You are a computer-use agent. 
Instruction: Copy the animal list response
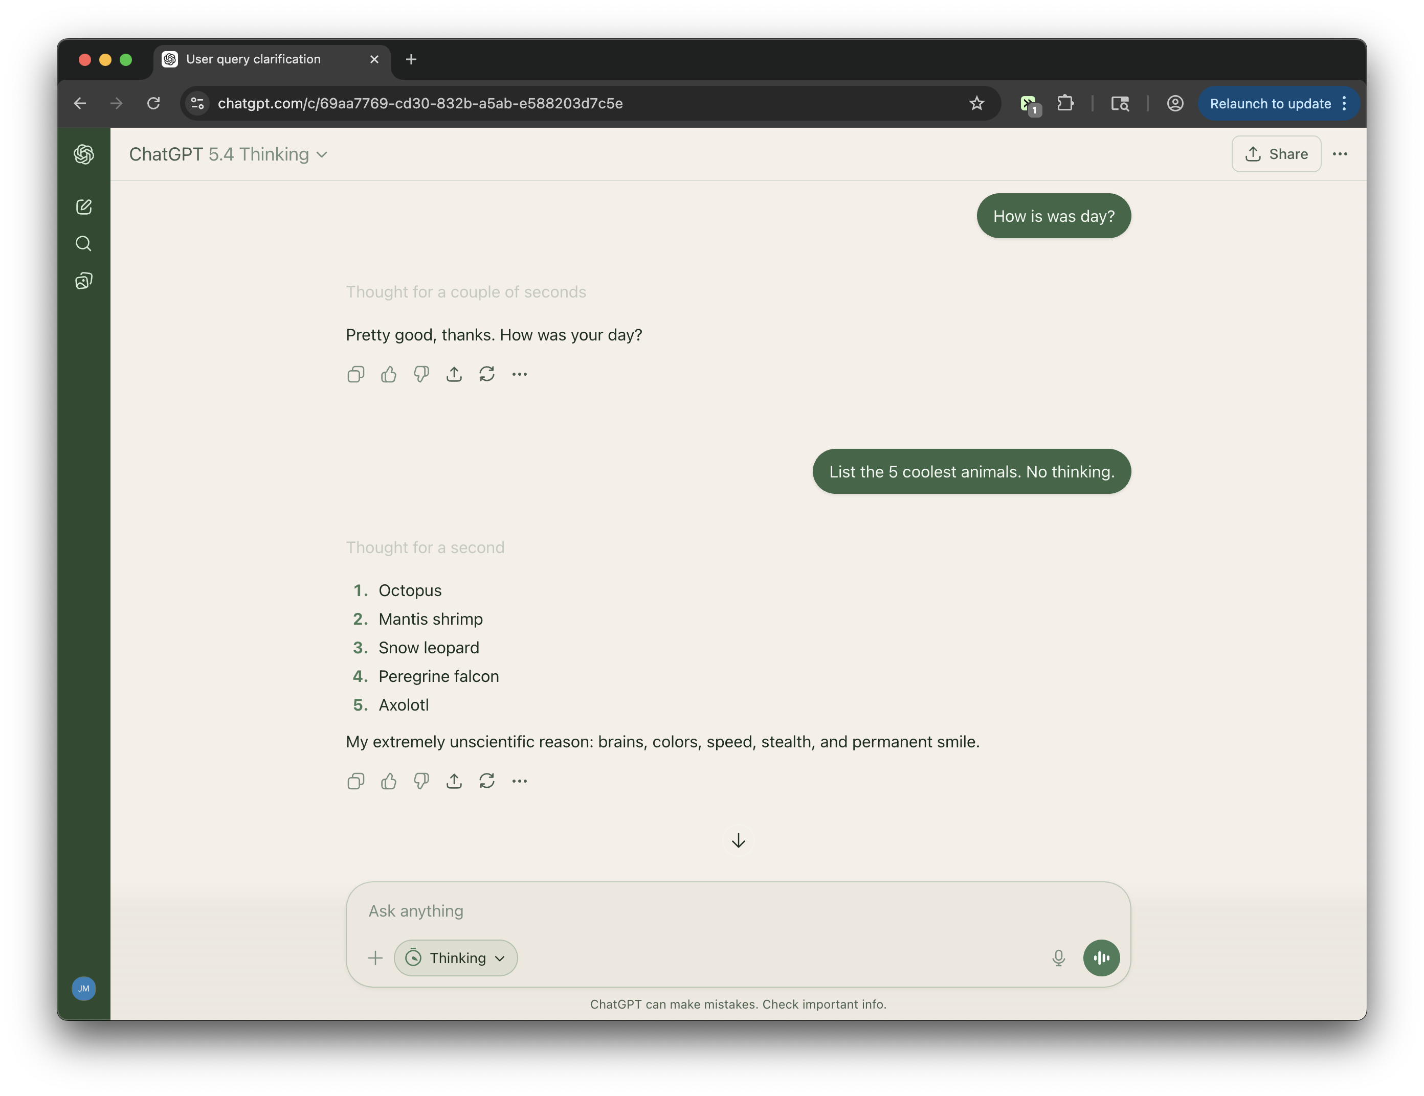[x=355, y=781]
